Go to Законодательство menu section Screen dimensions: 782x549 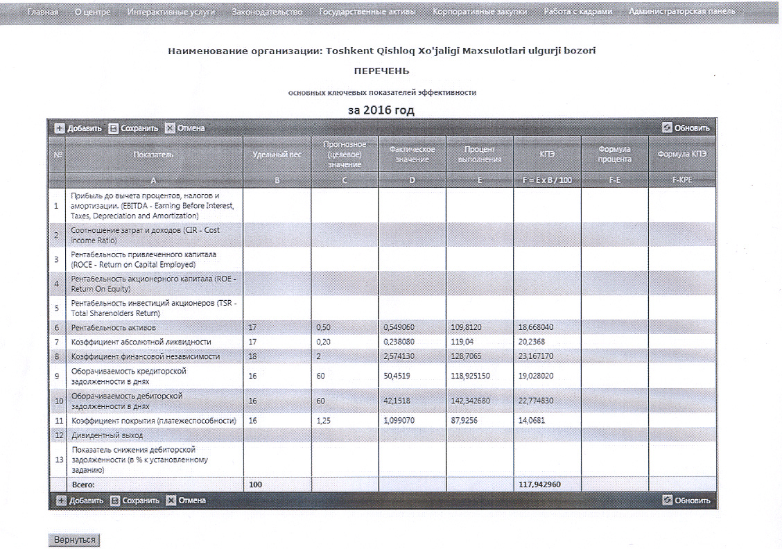(267, 12)
